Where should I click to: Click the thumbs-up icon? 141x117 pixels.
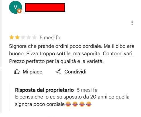click(17, 72)
